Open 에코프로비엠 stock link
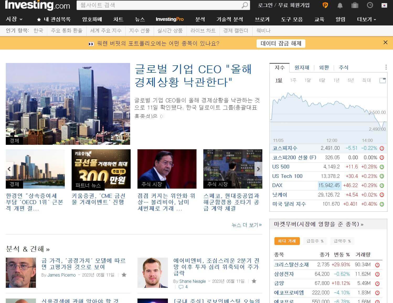393x303 pixels. pos(289,293)
